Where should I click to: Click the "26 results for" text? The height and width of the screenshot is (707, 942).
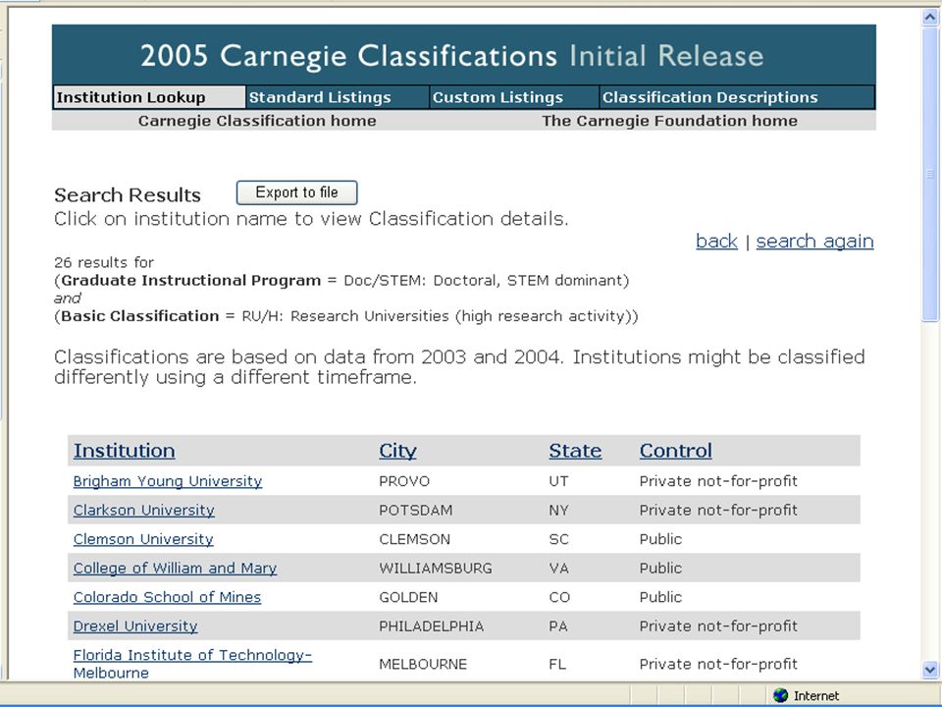pos(104,263)
